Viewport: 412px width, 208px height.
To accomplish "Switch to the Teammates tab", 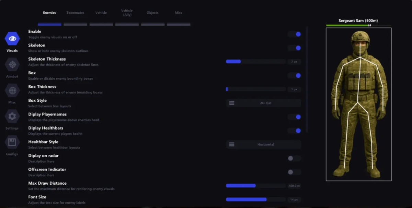I will pos(75,13).
